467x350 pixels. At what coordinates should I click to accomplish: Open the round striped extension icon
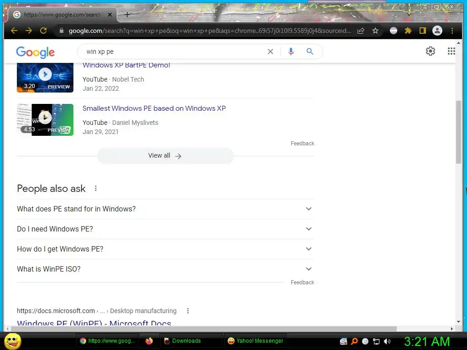394,31
